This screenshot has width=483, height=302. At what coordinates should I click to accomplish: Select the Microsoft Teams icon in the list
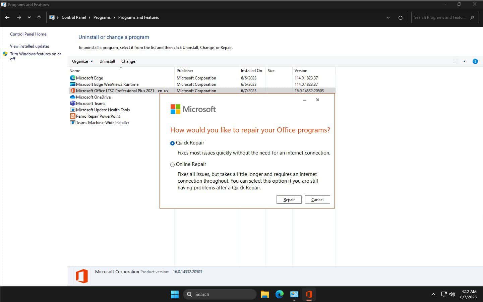click(72, 103)
